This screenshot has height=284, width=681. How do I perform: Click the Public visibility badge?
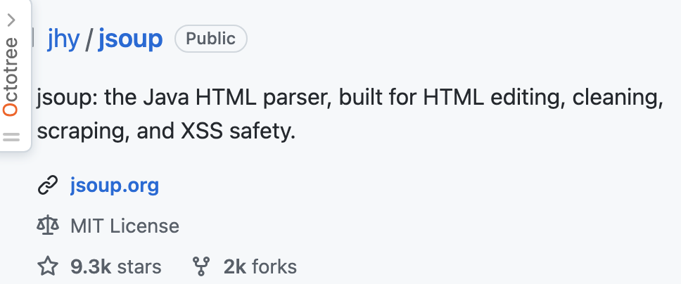click(211, 39)
